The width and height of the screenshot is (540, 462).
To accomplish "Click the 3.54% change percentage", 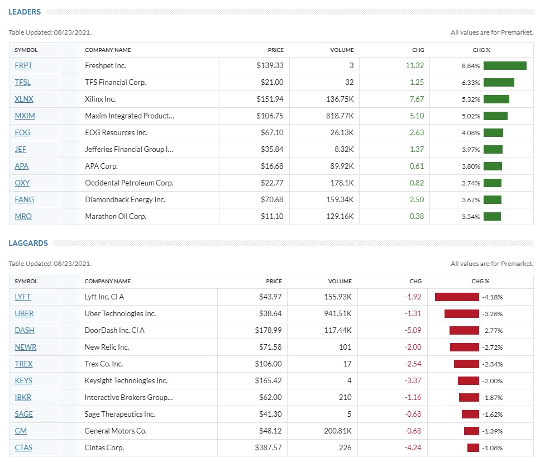I will [x=471, y=217].
